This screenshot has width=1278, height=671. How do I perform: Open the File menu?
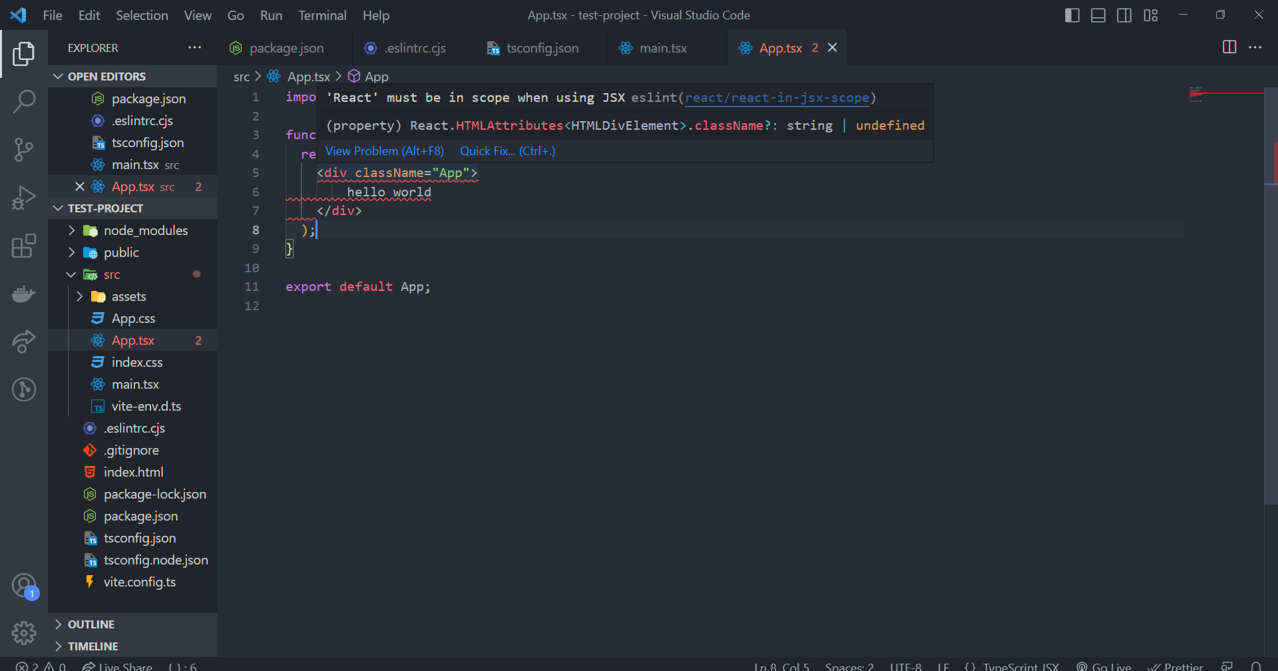53,15
